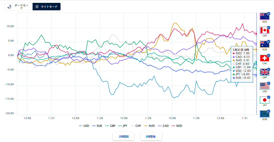Viewport: 274px width, 142px height.
Task: Select ライトモード light mode
Action: [x=47, y=7]
